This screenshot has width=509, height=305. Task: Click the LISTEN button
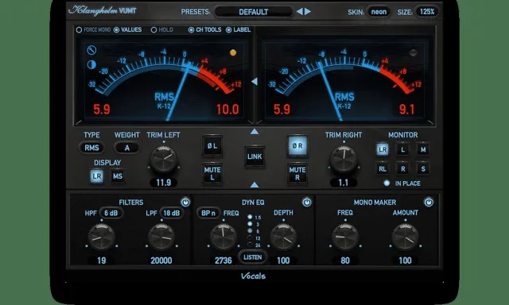pyautogui.click(x=253, y=257)
